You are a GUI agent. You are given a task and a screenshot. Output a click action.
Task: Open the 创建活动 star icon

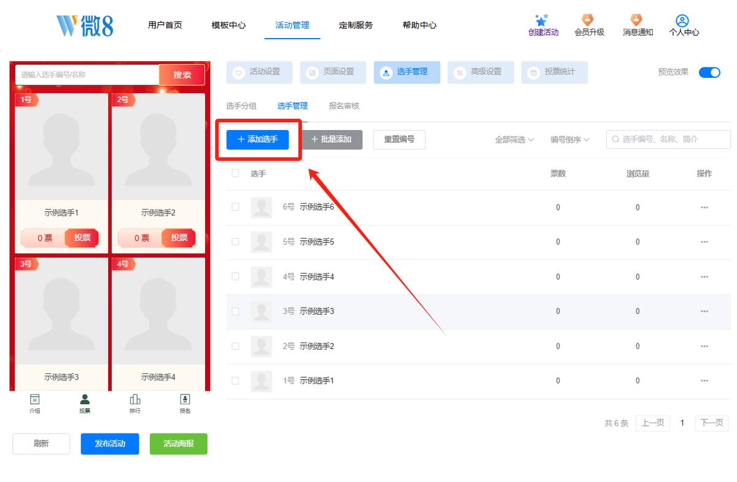pyautogui.click(x=541, y=20)
